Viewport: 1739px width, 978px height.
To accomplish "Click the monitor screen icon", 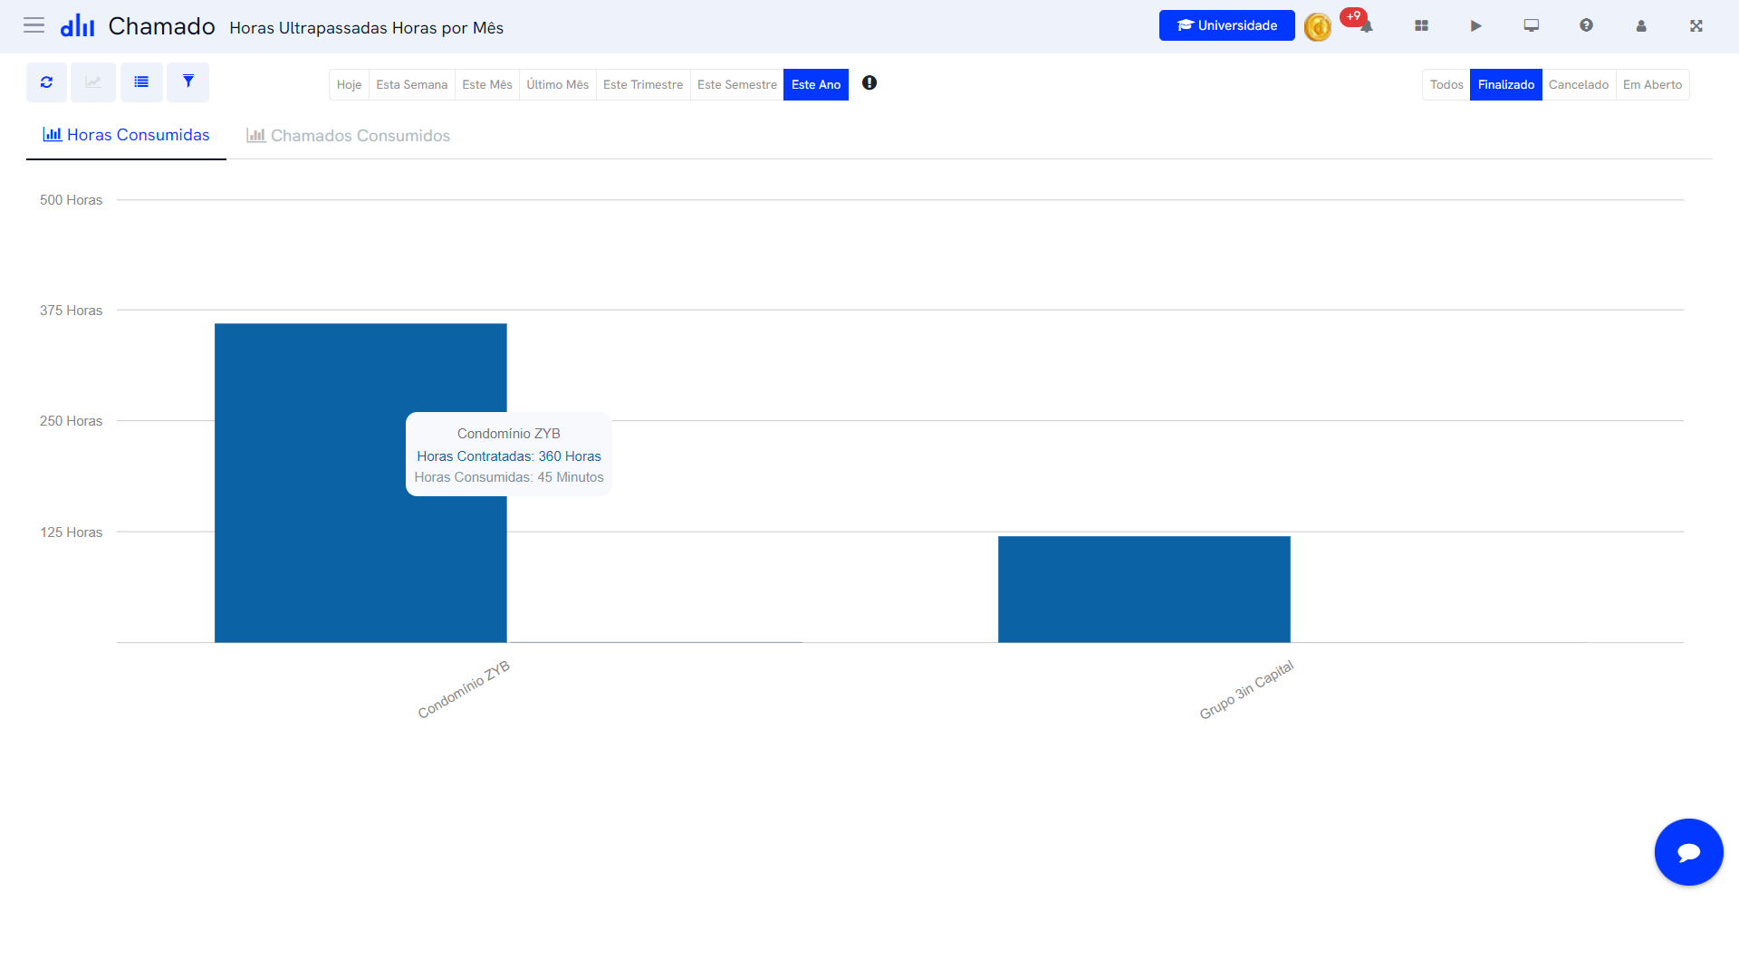I will (x=1532, y=26).
